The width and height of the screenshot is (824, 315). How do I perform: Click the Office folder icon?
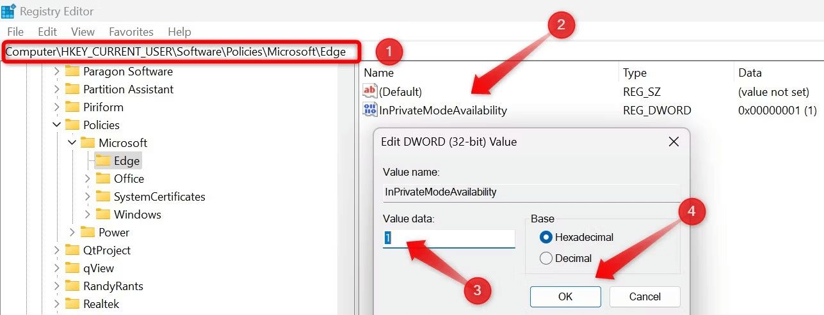[x=103, y=178]
